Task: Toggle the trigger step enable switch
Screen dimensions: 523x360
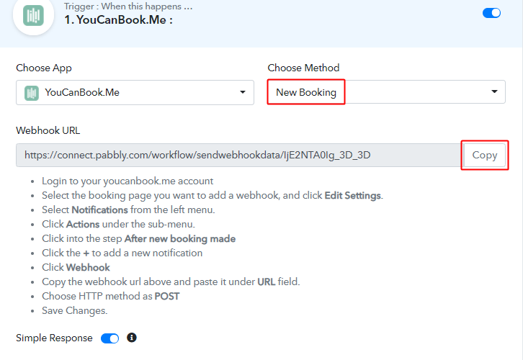Action: (x=491, y=13)
